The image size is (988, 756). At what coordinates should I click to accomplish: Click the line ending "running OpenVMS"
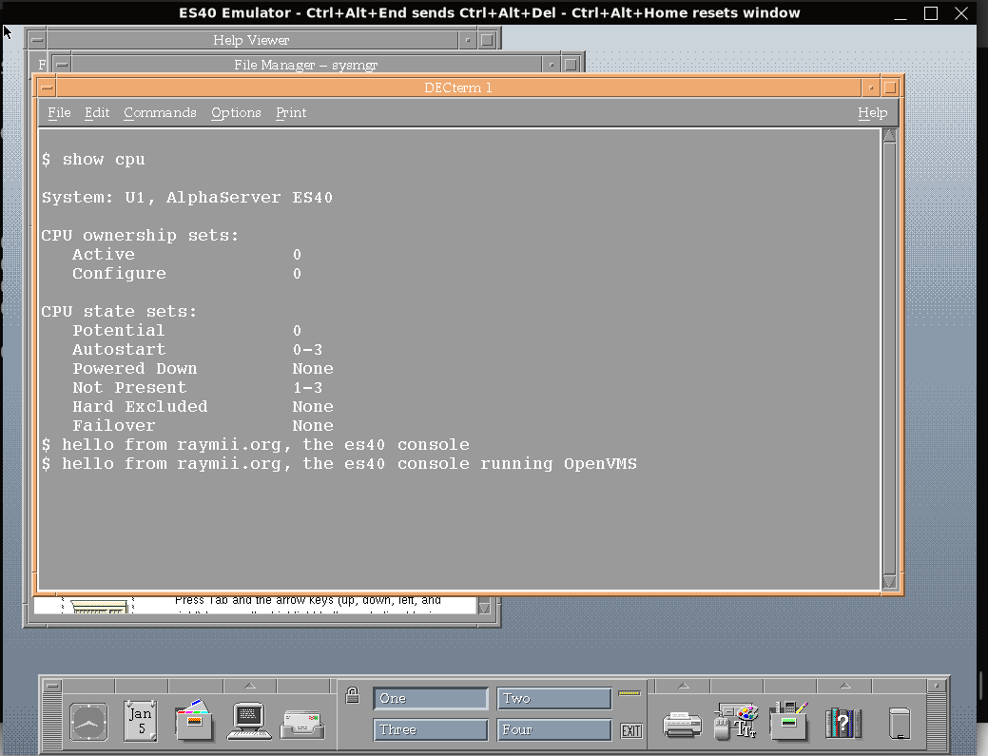click(x=339, y=464)
